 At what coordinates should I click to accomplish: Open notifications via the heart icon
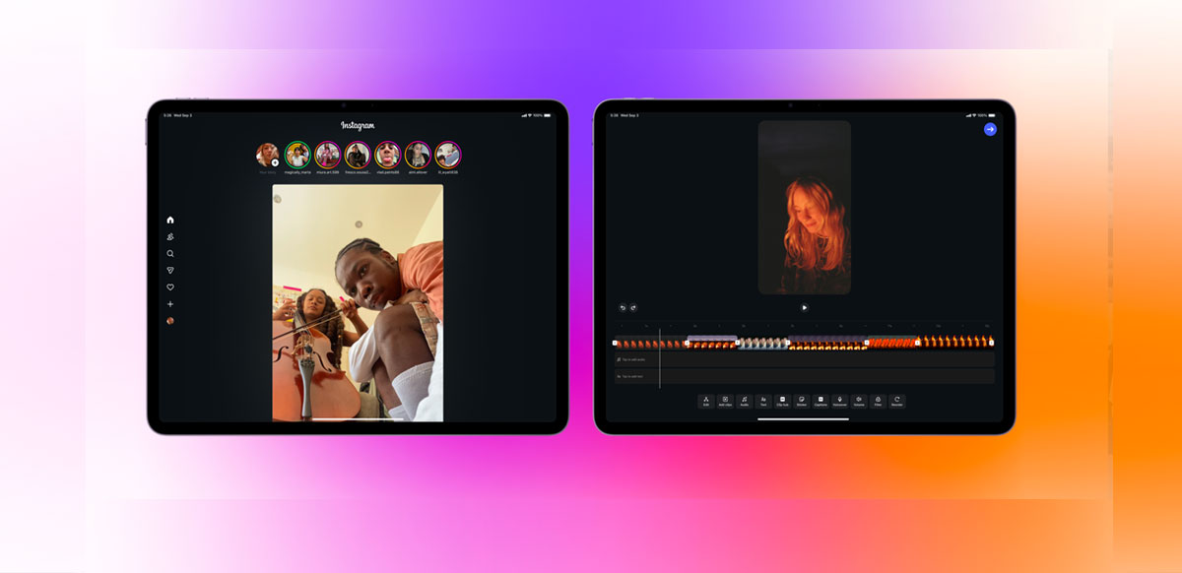(170, 286)
